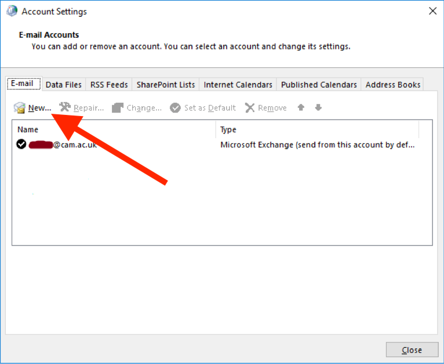Click the Microsoft Exchange type cell
The width and height of the screenshot is (444, 364).
[317, 145]
